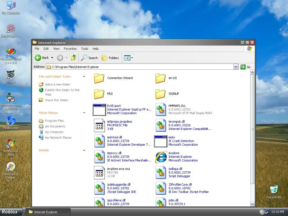Open the Roblox start button
The height and width of the screenshot is (216, 288).
pos(11,212)
